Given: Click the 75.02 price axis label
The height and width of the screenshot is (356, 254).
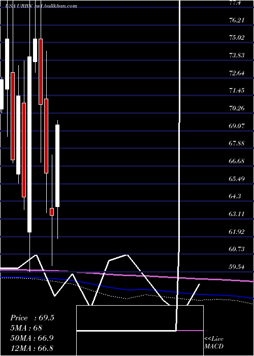Looking at the screenshot, I should [x=237, y=38].
